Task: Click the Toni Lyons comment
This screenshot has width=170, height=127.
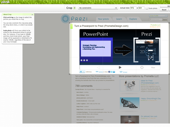Action: tap(90, 120)
